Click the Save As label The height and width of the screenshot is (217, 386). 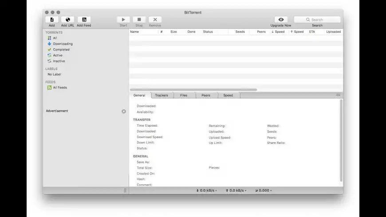coord(143,162)
